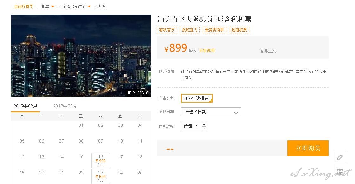The height and width of the screenshot is (184, 355).
Task: Expand the 全部出发时间 breadcrumb dropdown
Action: coord(89,7)
